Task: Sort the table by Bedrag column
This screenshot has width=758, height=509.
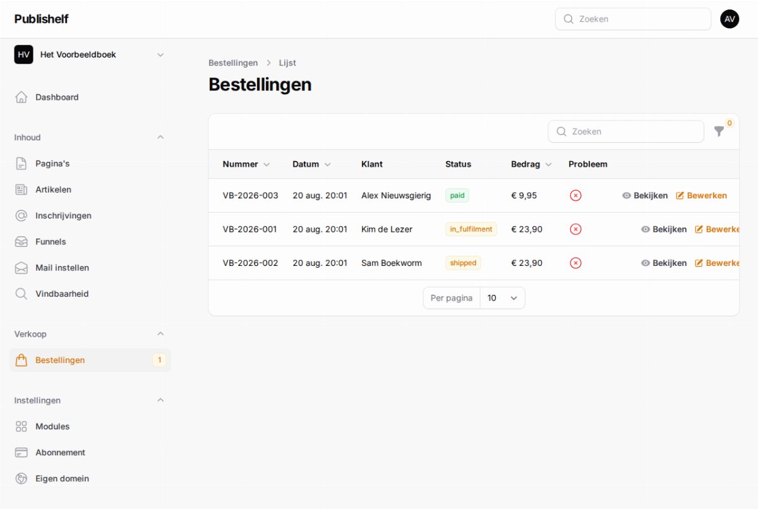Action: 531,164
